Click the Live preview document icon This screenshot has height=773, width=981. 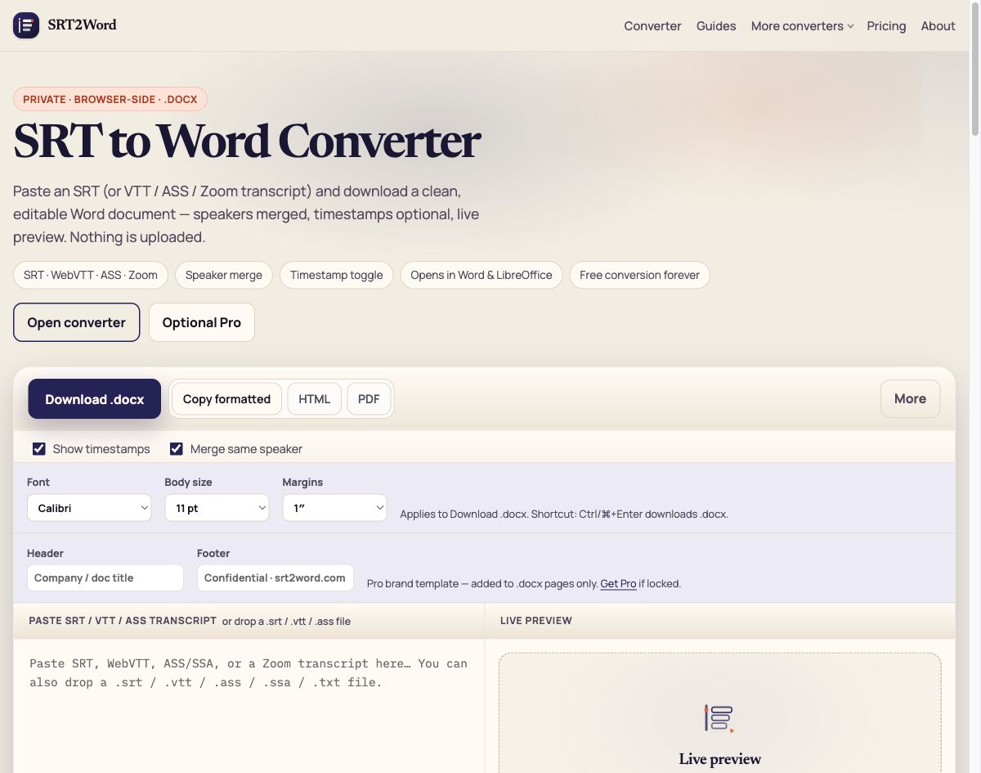719,718
